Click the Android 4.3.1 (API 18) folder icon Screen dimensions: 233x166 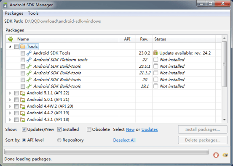pyautogui.click(x=23, y=120)
